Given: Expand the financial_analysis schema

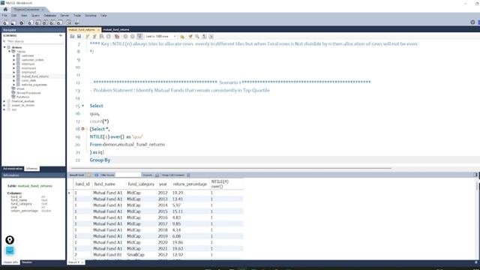Looking at the screenshot, I should point(4,101).
